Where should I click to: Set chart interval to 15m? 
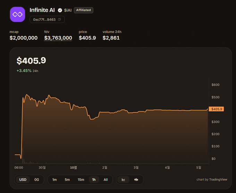click(81, 180)
